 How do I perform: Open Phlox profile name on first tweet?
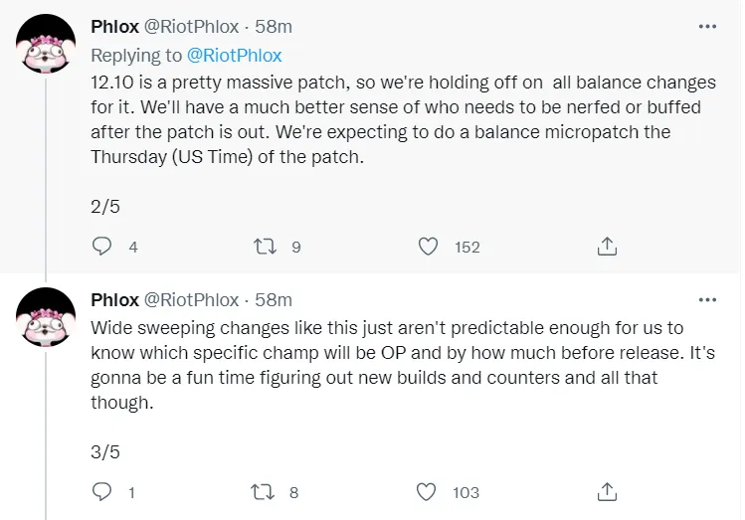(x=115, y=27)
